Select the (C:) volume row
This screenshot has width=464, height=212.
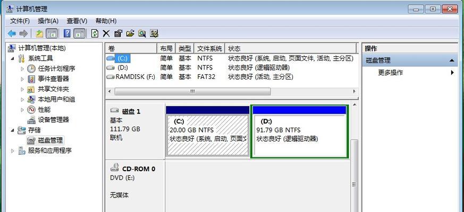click(x=231, y=58)
